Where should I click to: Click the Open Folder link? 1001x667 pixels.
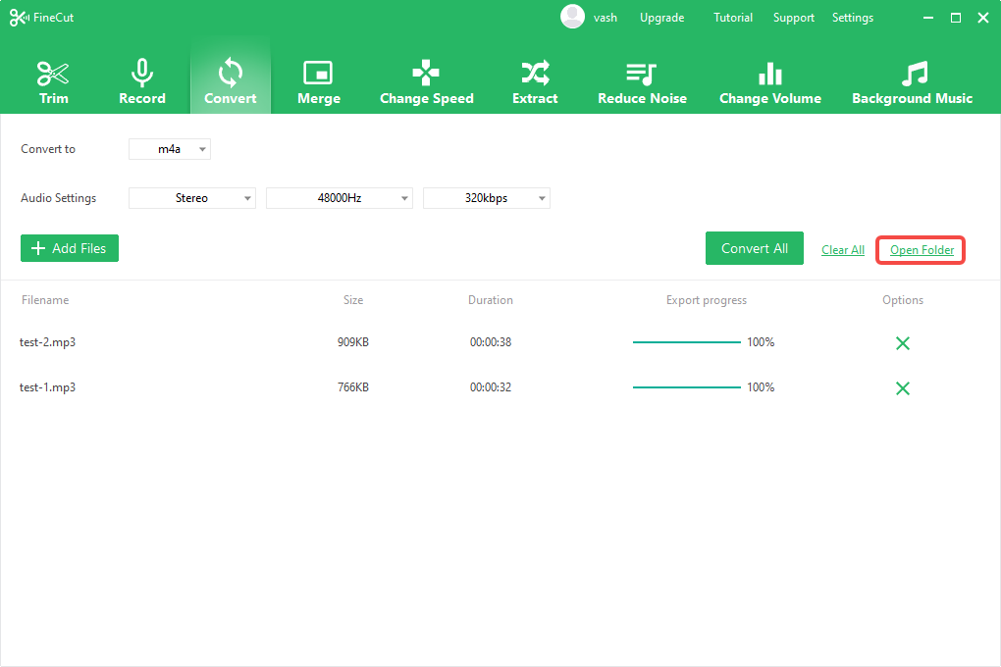(x=922, y=250)
